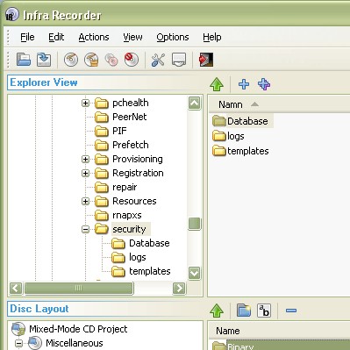This screenshot has width=350, height=350.
Task: Click the Miscellaneous disc icon
Action: (x=35, y=343)
